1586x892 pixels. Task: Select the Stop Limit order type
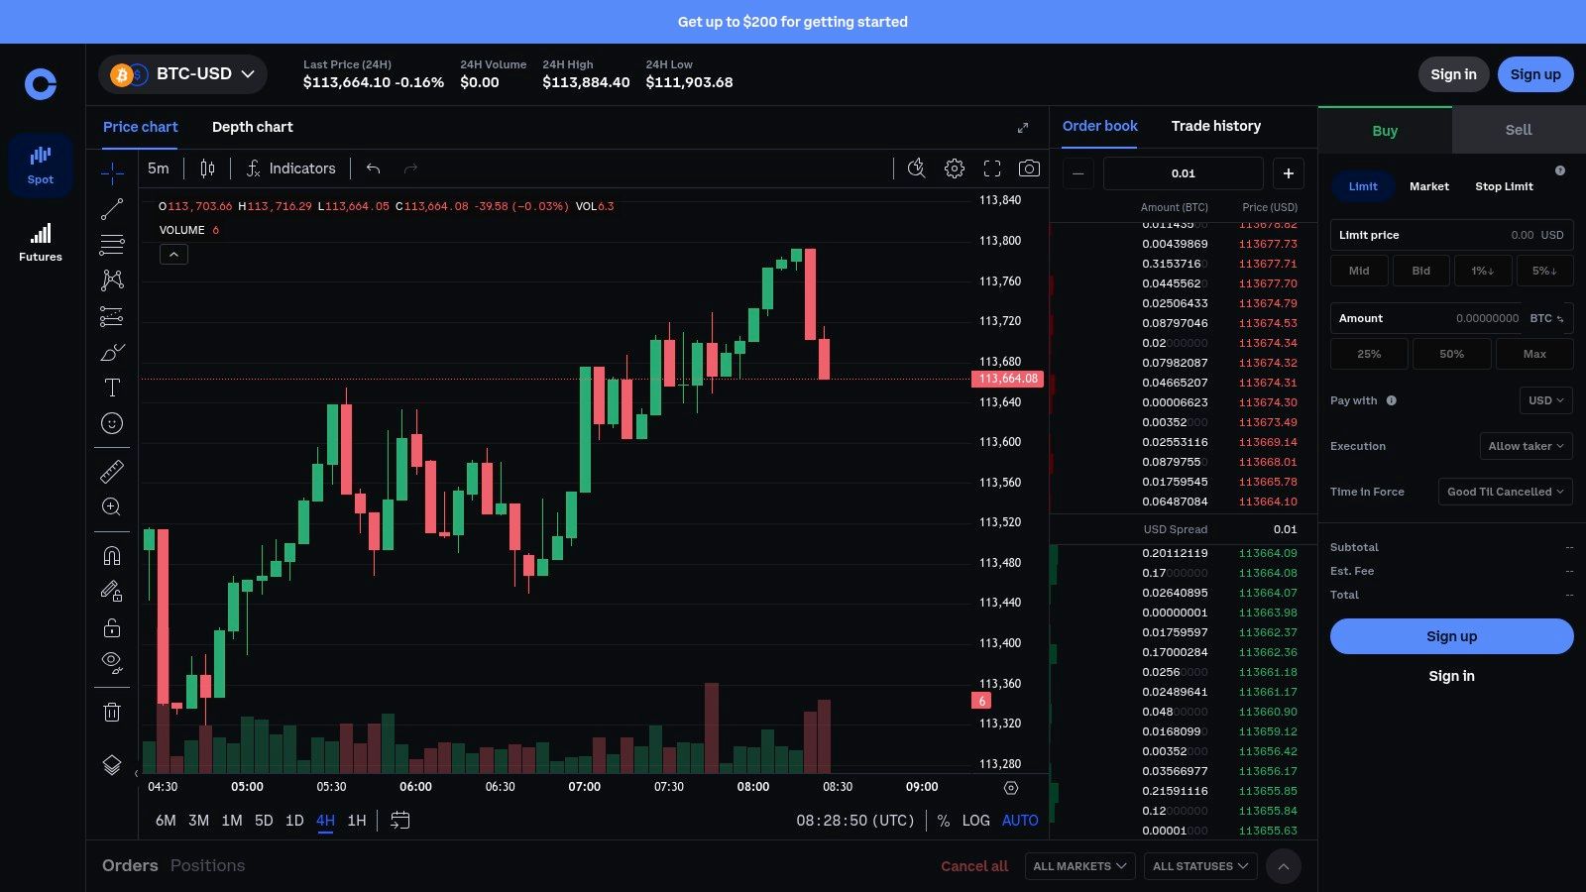click(1504, 186)
